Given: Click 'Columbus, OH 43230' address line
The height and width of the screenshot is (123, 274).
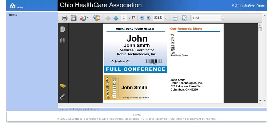Looking at the screenshot, I should pos(184,90).
